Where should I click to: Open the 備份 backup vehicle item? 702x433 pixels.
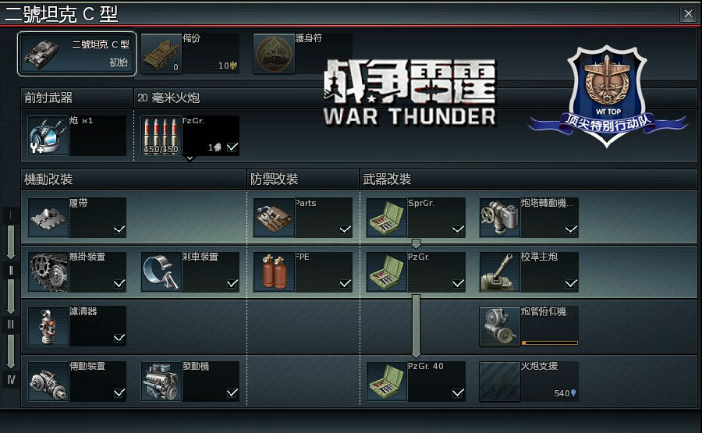pos(190,54)
